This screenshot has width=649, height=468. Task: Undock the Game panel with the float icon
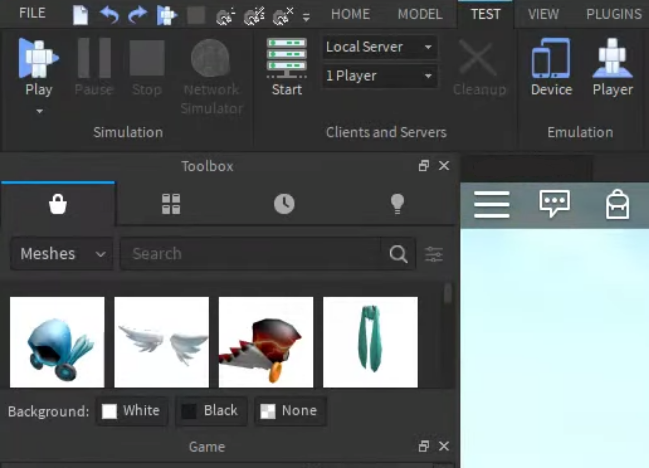click(424, 446)
